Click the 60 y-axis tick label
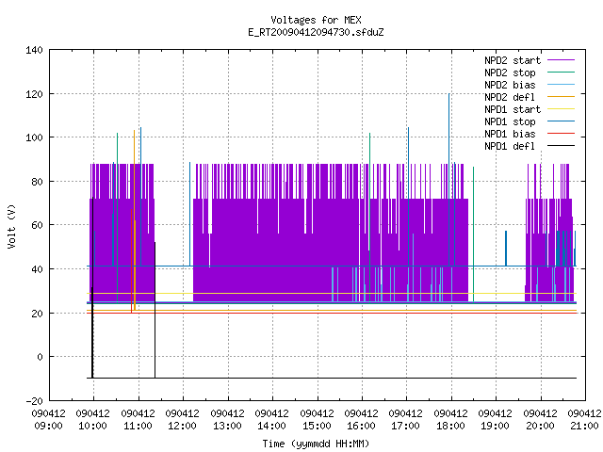 (37, 225)
